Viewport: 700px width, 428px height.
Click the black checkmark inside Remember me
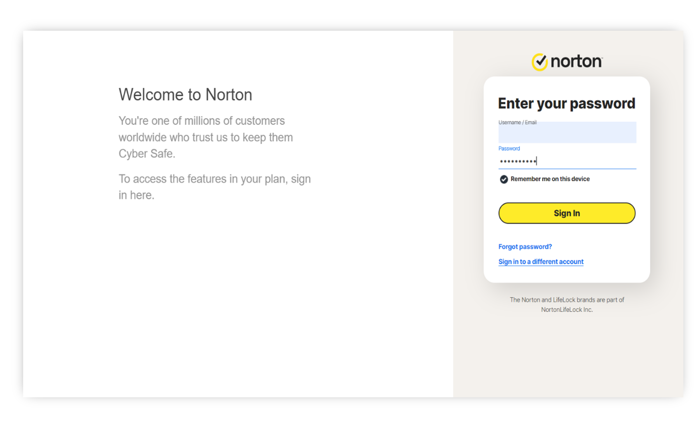(x=504, y=179)
